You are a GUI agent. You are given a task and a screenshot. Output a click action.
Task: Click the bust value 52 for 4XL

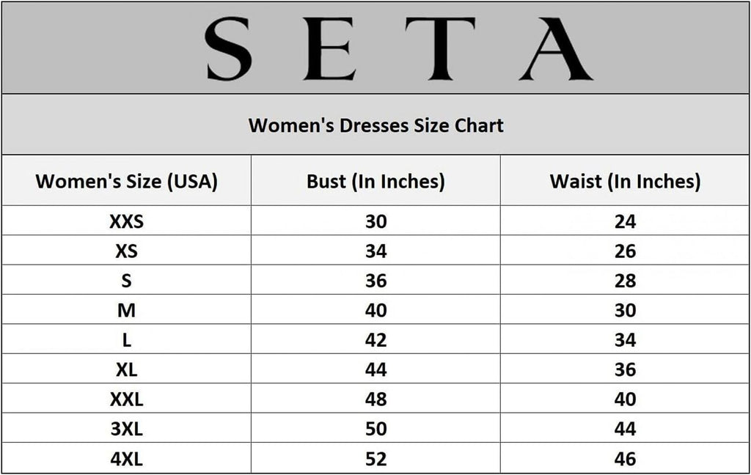click(375, 459)
